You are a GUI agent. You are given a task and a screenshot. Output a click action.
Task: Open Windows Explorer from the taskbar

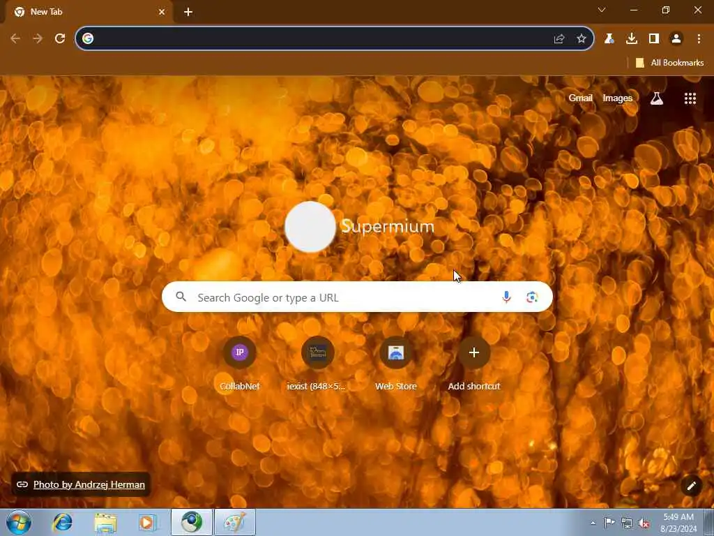[105, 522]
